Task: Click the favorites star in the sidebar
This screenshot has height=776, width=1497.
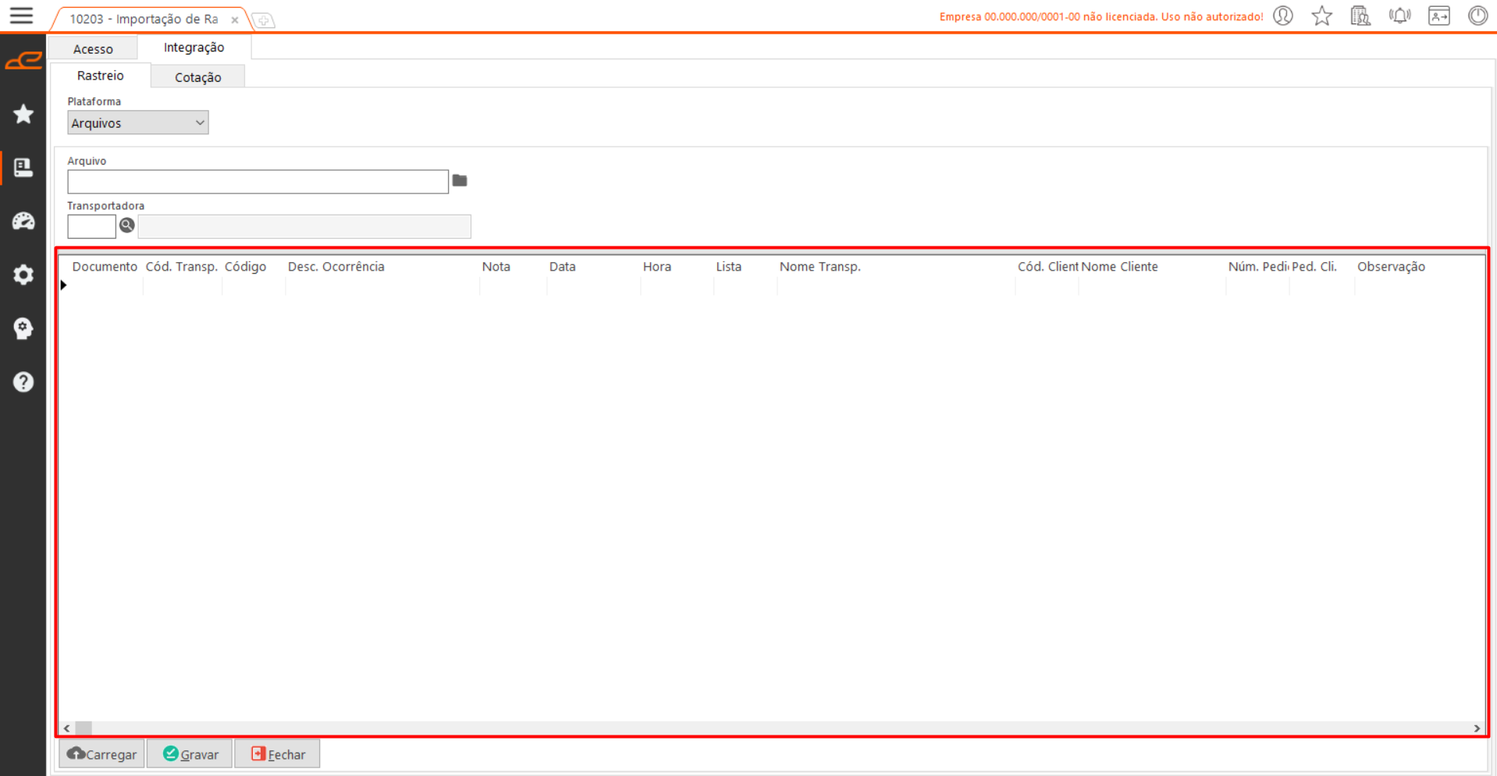Action: pyautogui.click(x=23, y=115)
